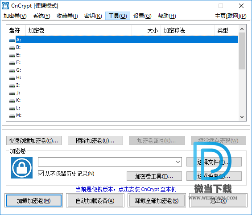This screenshot has width=252, height=215.
Task: Click the CnCrypt lock icon in title bar
Action: pyautogui.click(x=5, y=6)
